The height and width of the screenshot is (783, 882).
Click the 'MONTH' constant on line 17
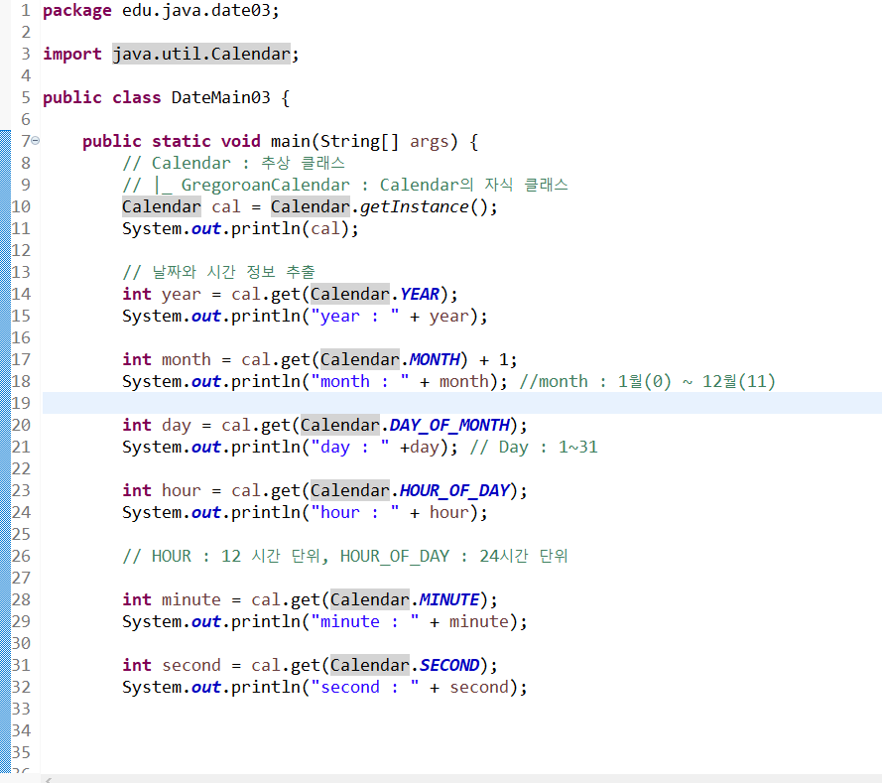coord(435,359)
